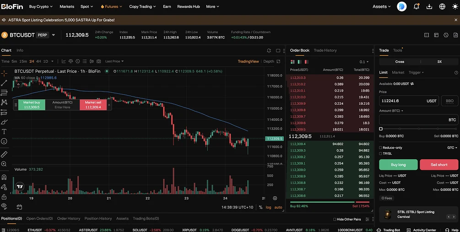Open chart settings gear below price axis
The height and width of the screenshot is (232, 460).
click(x=275, y=198)
